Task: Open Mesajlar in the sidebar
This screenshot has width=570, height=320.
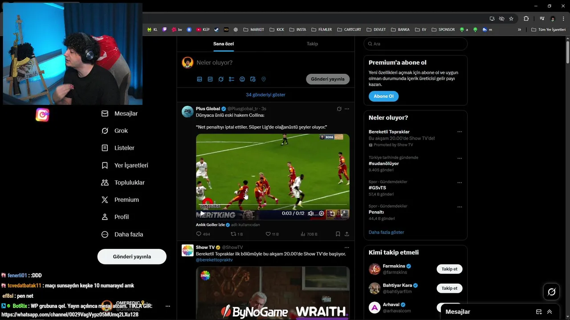Action: pos(120,113)
